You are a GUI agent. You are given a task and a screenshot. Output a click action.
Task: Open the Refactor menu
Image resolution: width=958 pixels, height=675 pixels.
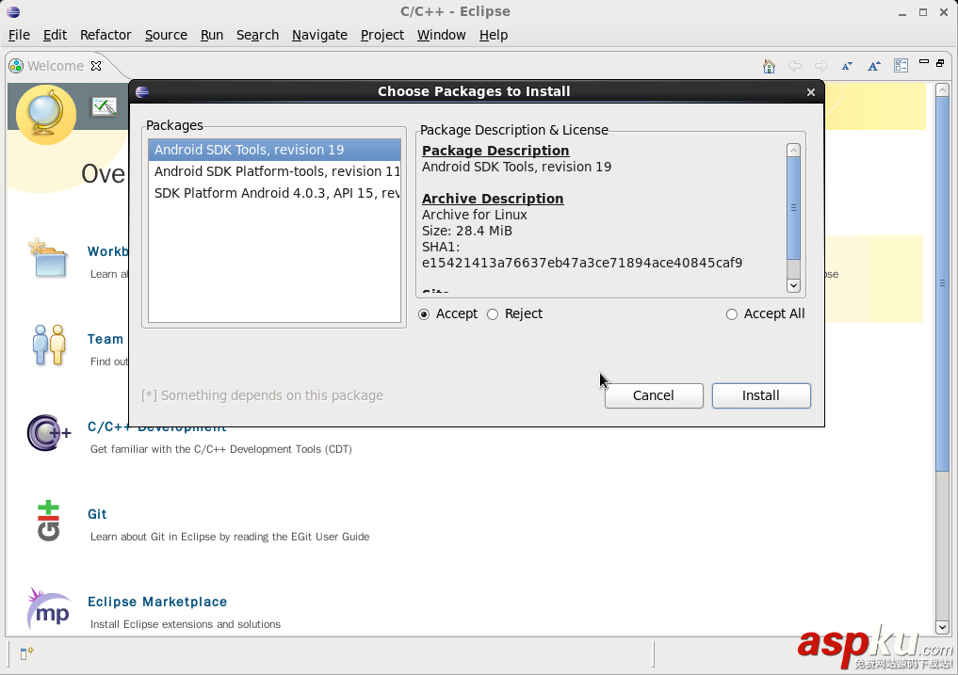106,35
